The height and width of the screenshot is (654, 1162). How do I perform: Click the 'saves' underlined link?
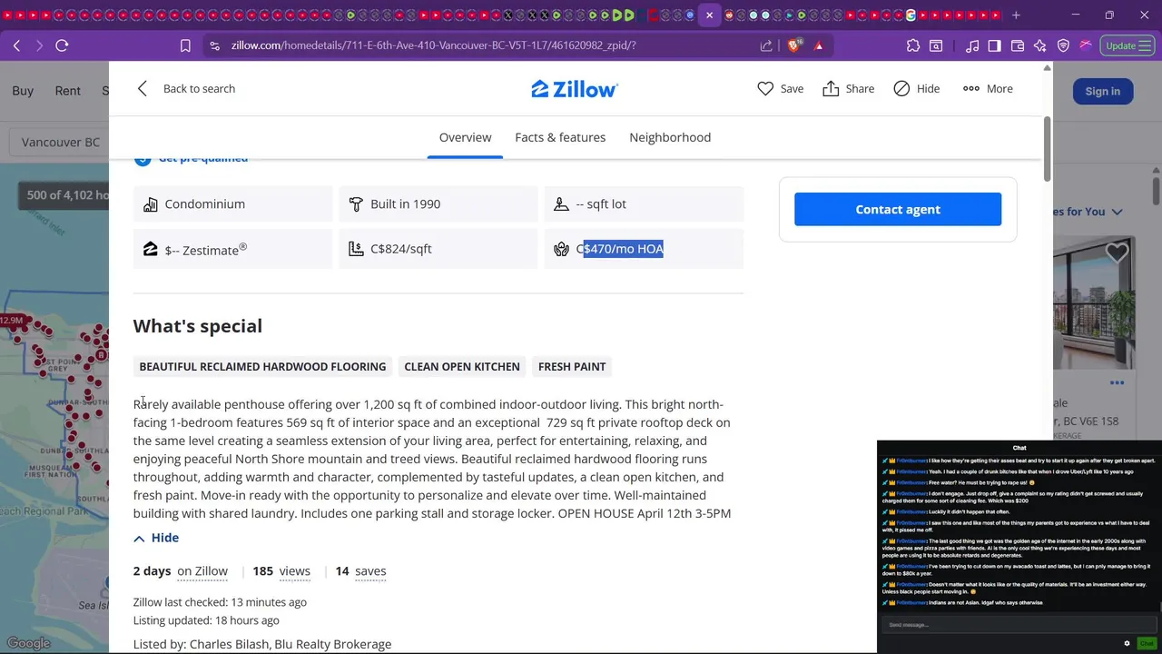pos(370,571)
